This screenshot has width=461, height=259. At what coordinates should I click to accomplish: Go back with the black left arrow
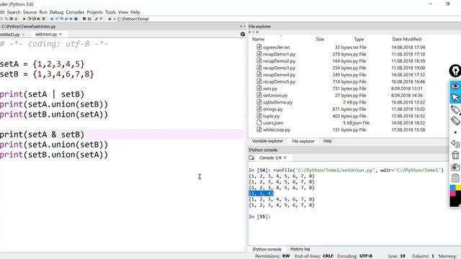(x=109, y=19)
